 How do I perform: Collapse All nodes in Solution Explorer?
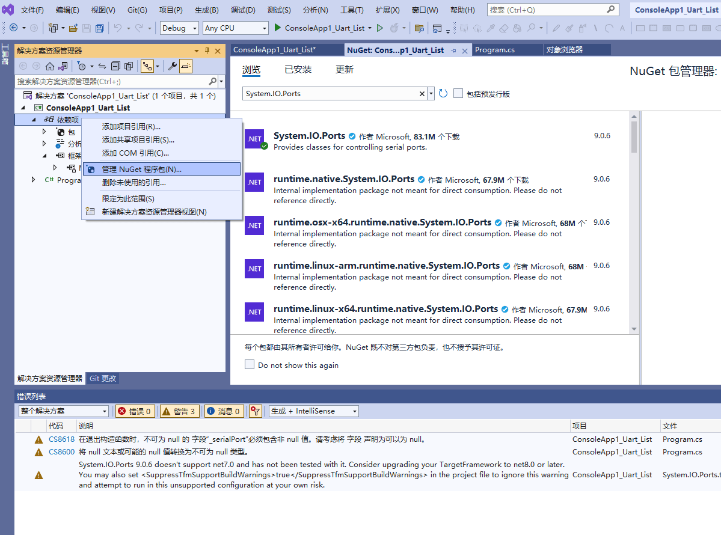coord(115,66)
